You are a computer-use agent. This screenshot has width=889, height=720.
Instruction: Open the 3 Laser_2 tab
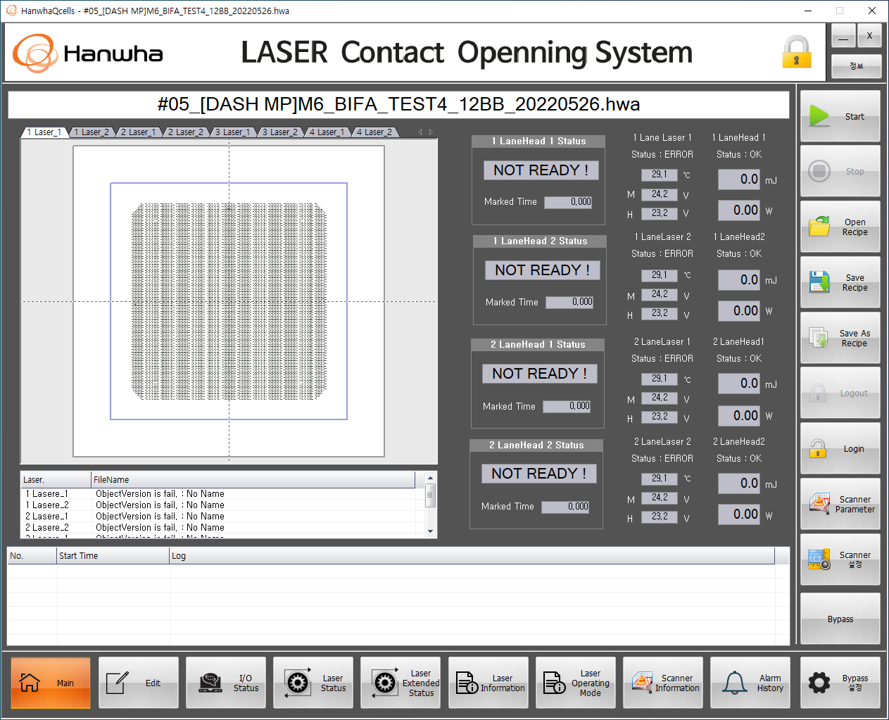(279, 132)
